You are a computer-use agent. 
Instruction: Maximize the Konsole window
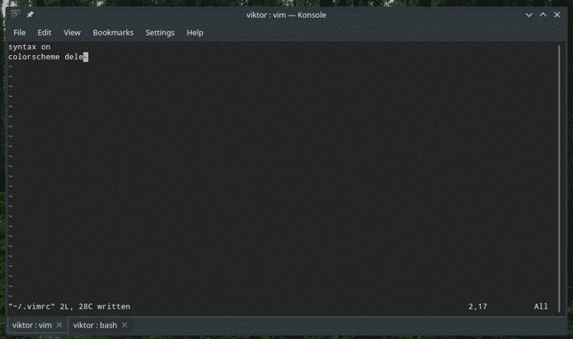pos(543,14)
